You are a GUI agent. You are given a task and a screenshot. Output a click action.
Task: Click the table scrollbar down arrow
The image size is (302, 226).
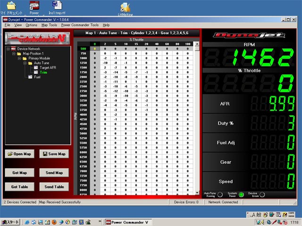pyautogui.click(x=197, y=193)
